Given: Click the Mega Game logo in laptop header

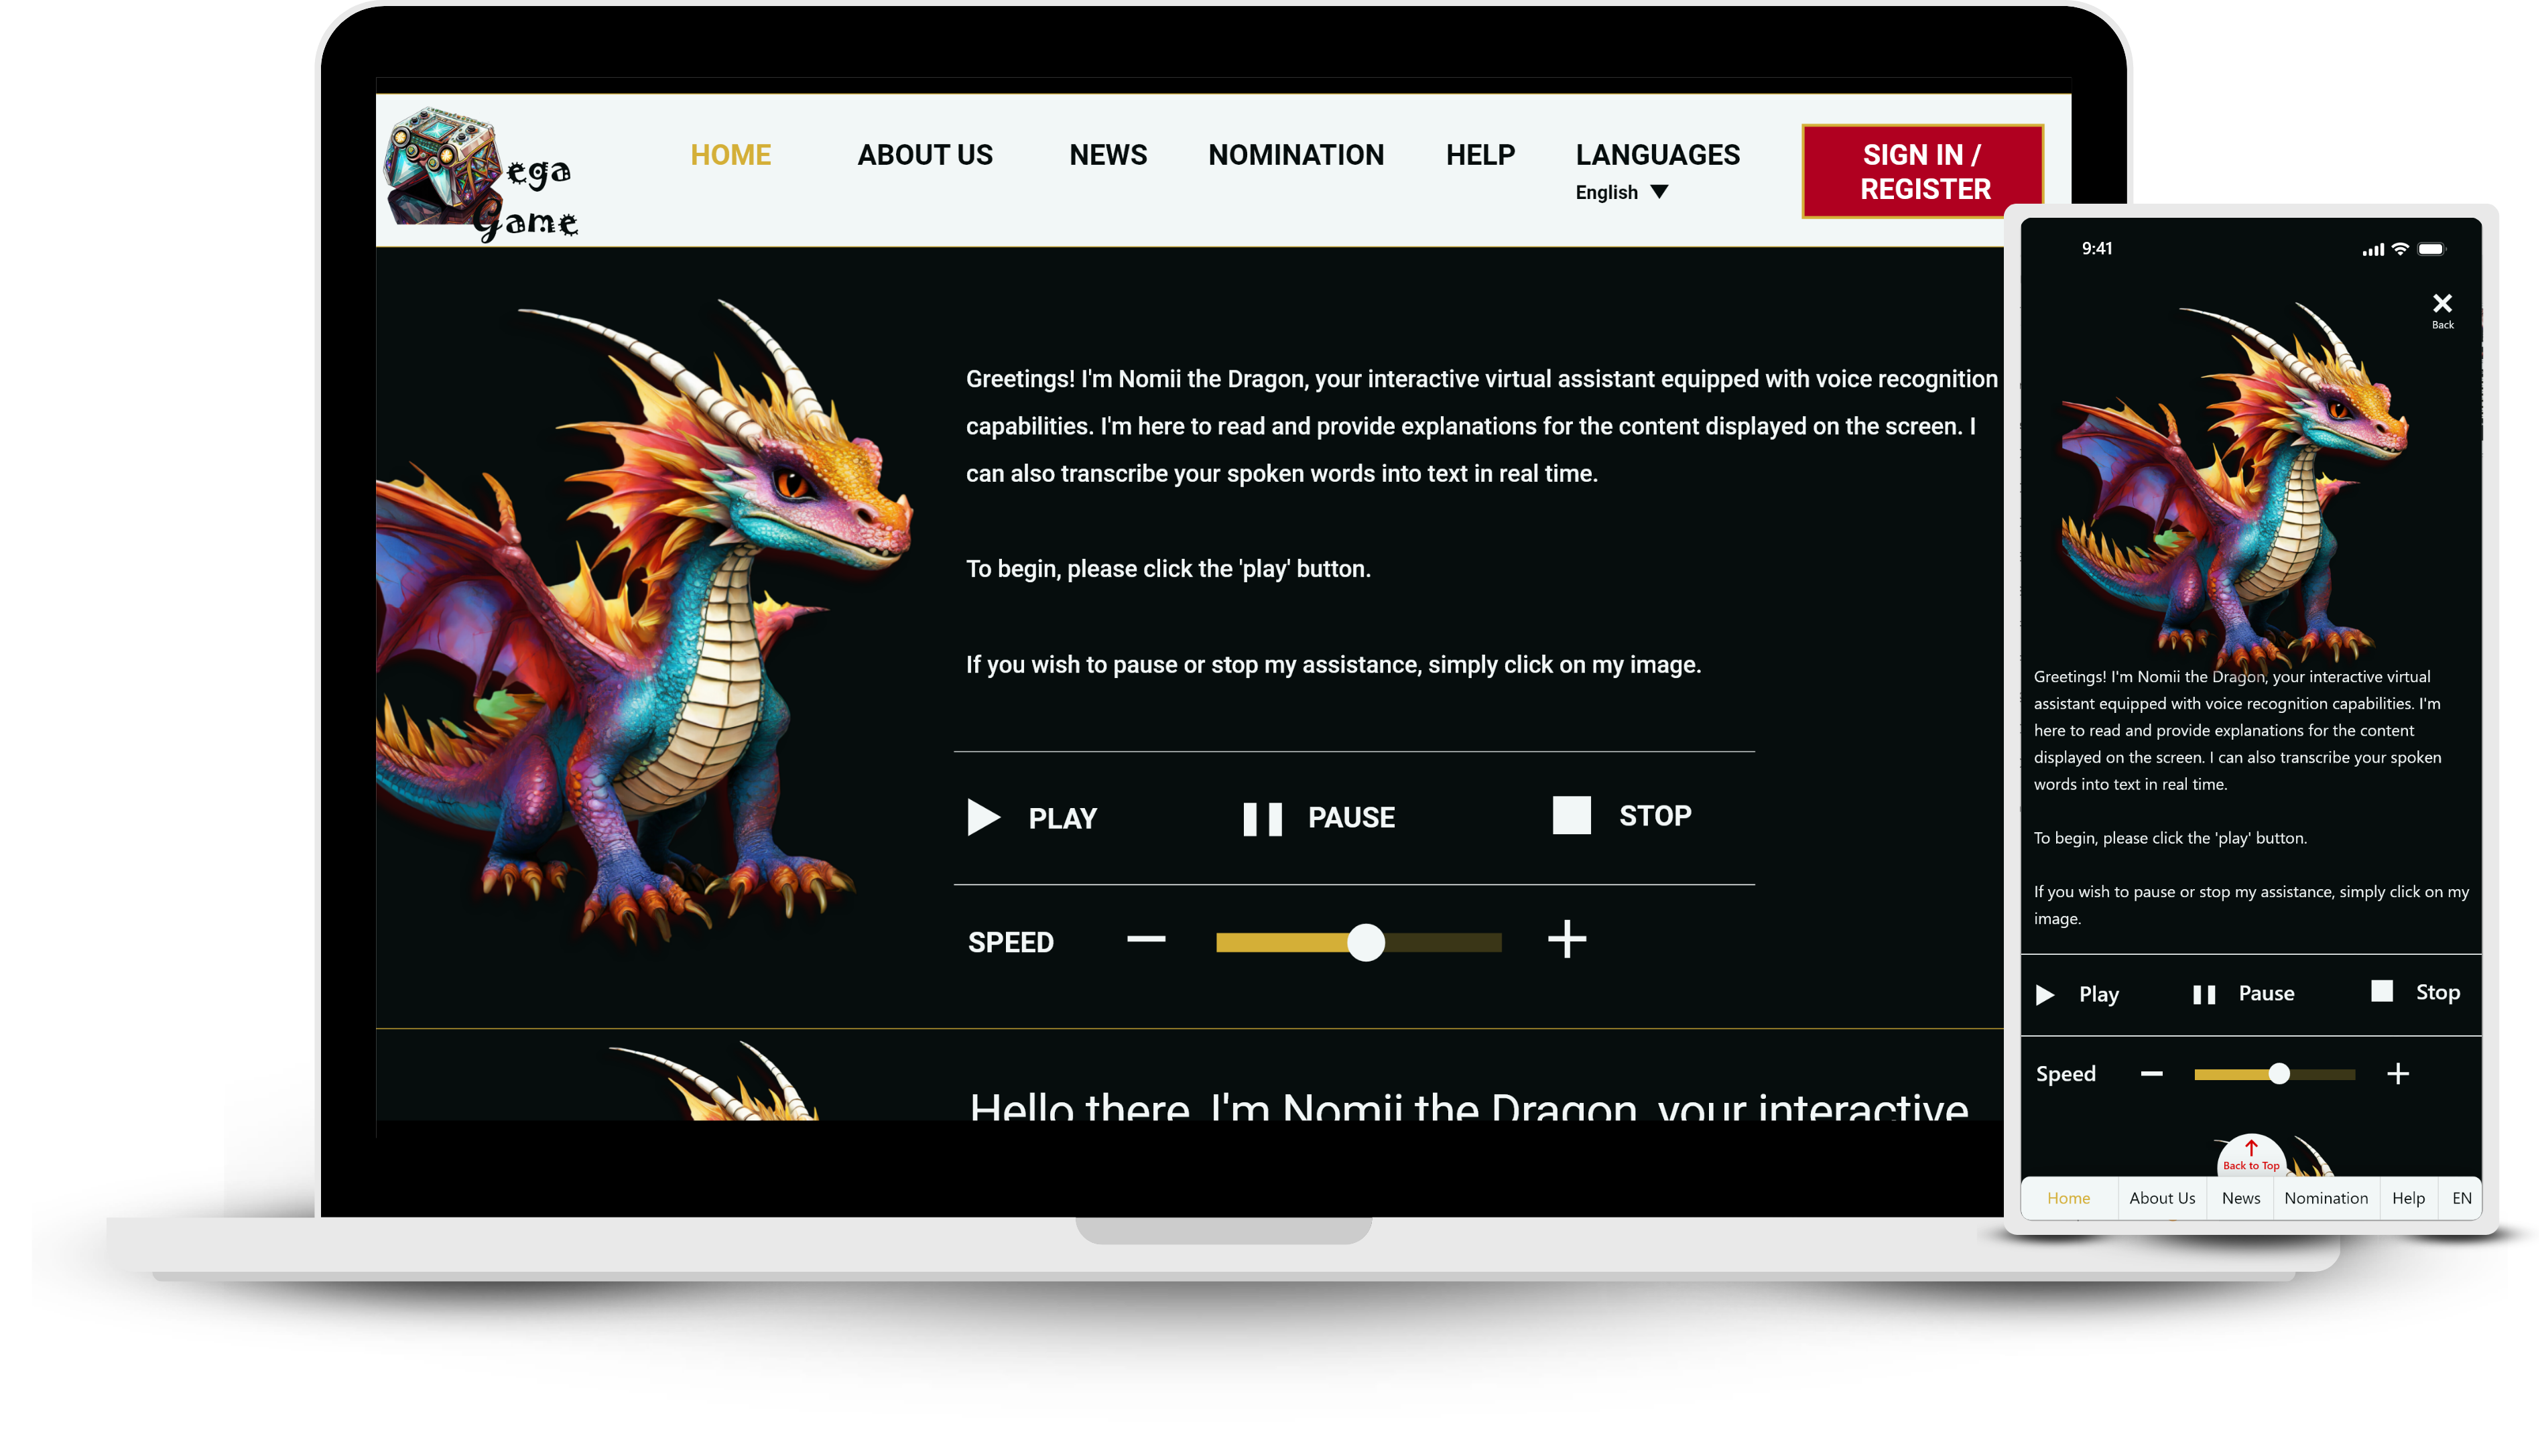Looking at the screenshot, I should click(x=482, y=174).
